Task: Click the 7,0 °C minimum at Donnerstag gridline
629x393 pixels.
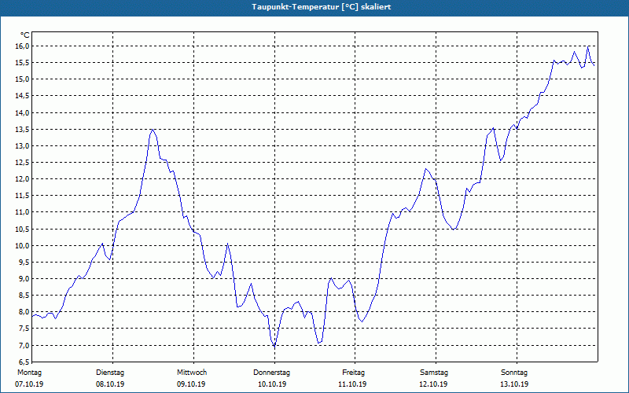Action: point(274,346)
